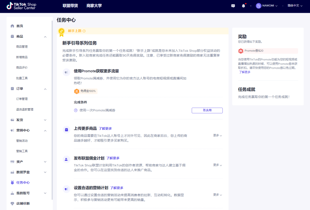The width and height of the screenshot is (310, 210).
Task: Click the 上传更多商品 bag icon
Action: coord(66,130)
